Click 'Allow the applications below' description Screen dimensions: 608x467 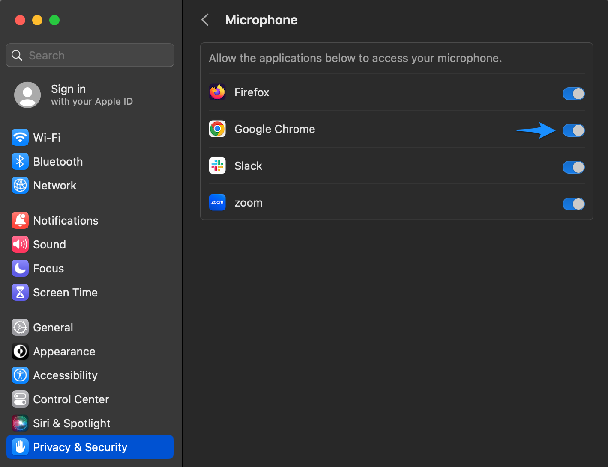tap(355, 58)
